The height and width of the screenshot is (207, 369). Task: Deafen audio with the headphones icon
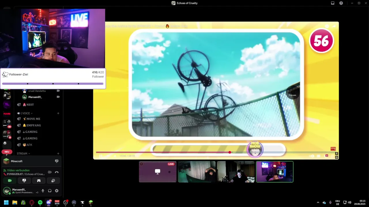pyautogui.click(x=50, y=191)
